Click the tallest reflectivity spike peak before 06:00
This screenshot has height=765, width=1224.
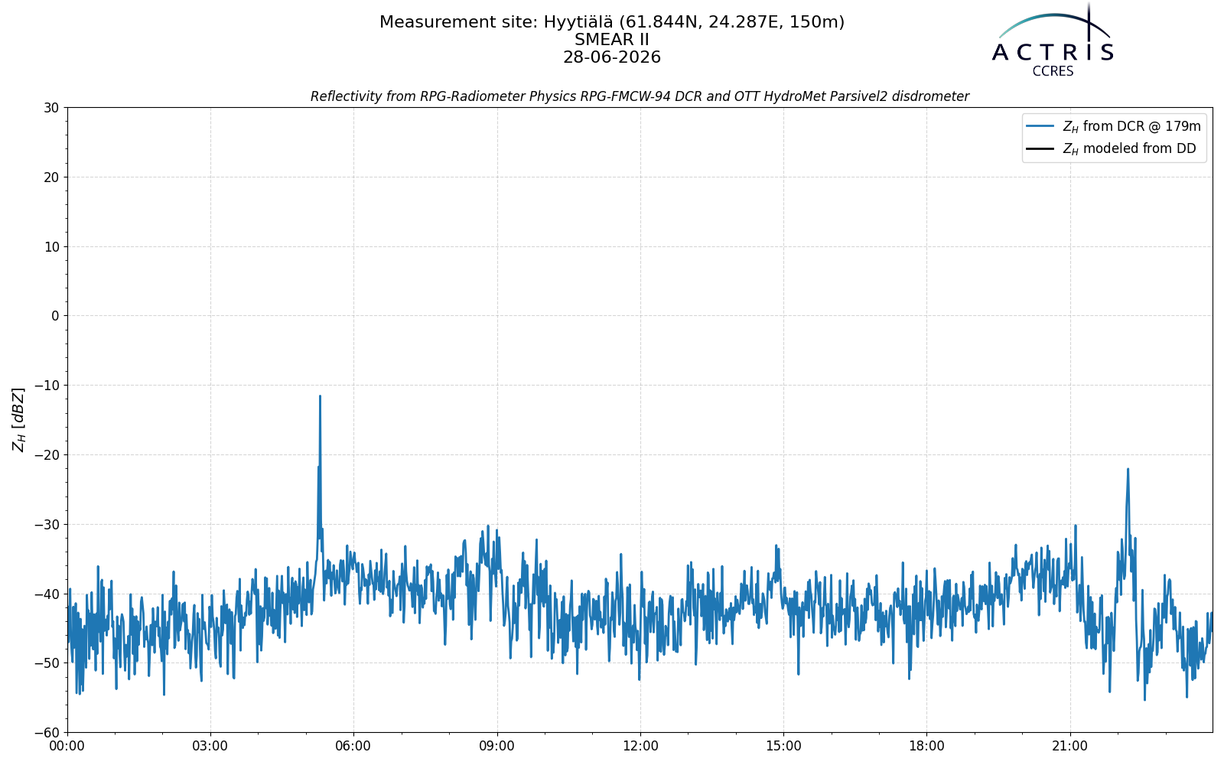320,396
